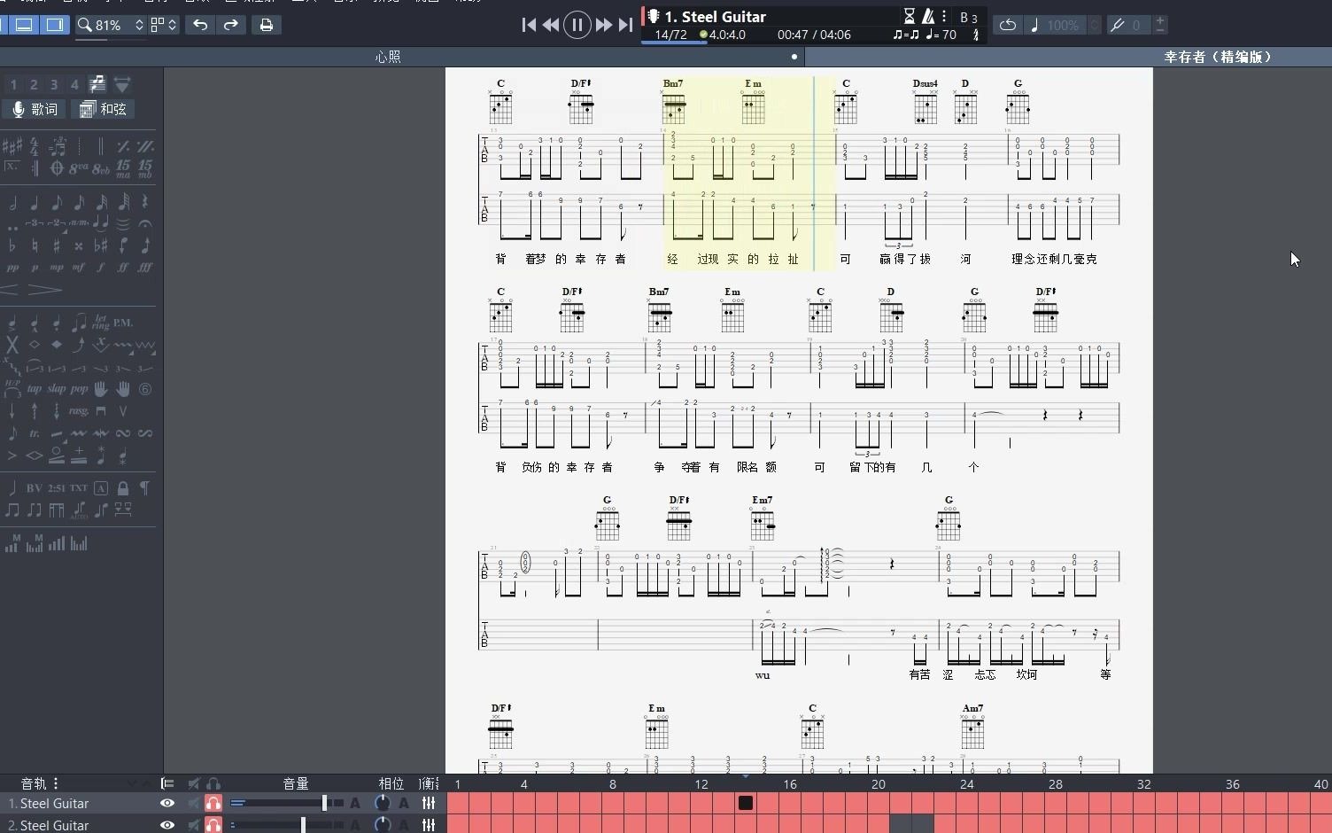Toggle multi-voice editing icon
1332x833 pixels.
coord(97,84)
